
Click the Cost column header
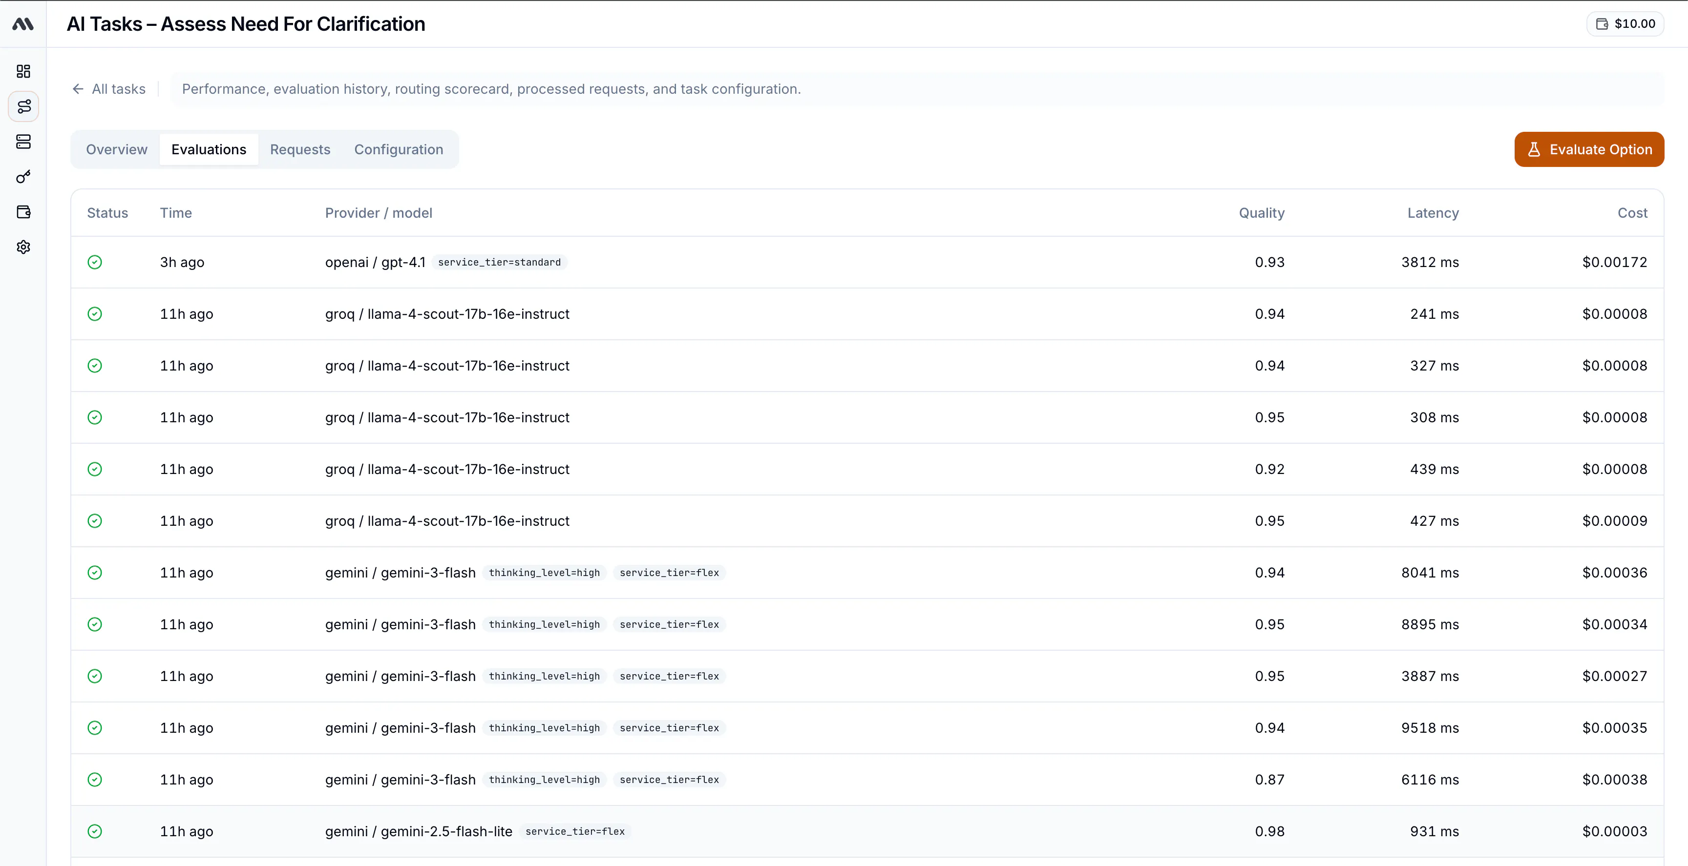tap(1632, 213)
